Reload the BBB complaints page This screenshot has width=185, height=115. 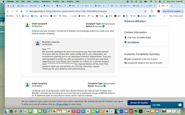(17, 11)
